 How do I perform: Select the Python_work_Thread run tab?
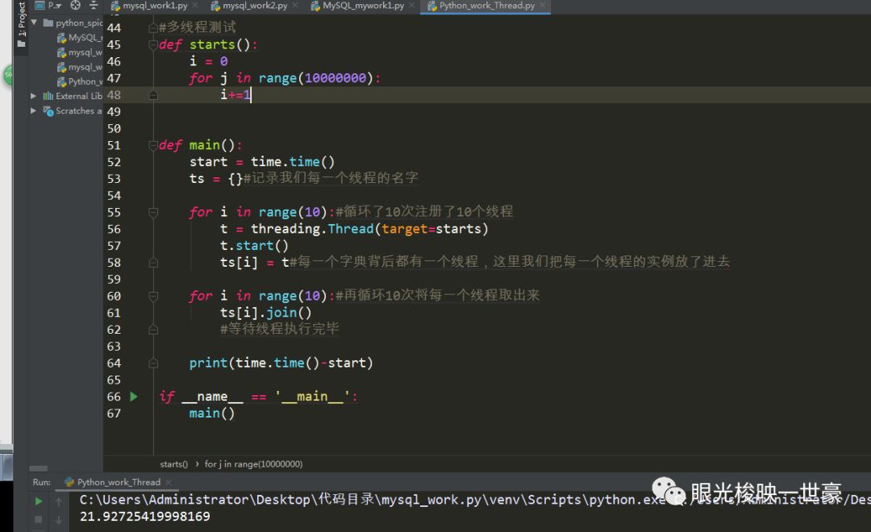[119, 482]
